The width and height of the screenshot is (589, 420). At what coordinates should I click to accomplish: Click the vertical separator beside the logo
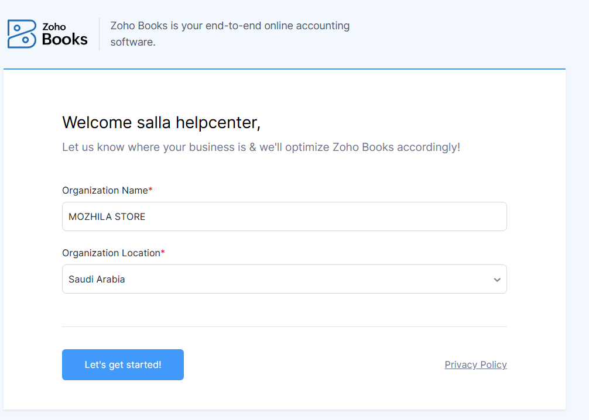(x=99, y=34)
